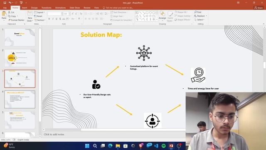The image size is (266, 150).
Task: Open the Text Direction dropdown
Action: point(119,12)
